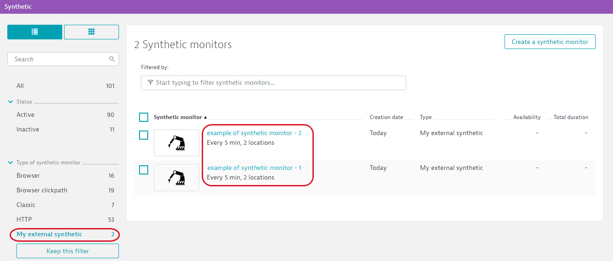Open robot thumbnail for monitor - 2
Screen dimensions: 613x261
pos(177,143)
